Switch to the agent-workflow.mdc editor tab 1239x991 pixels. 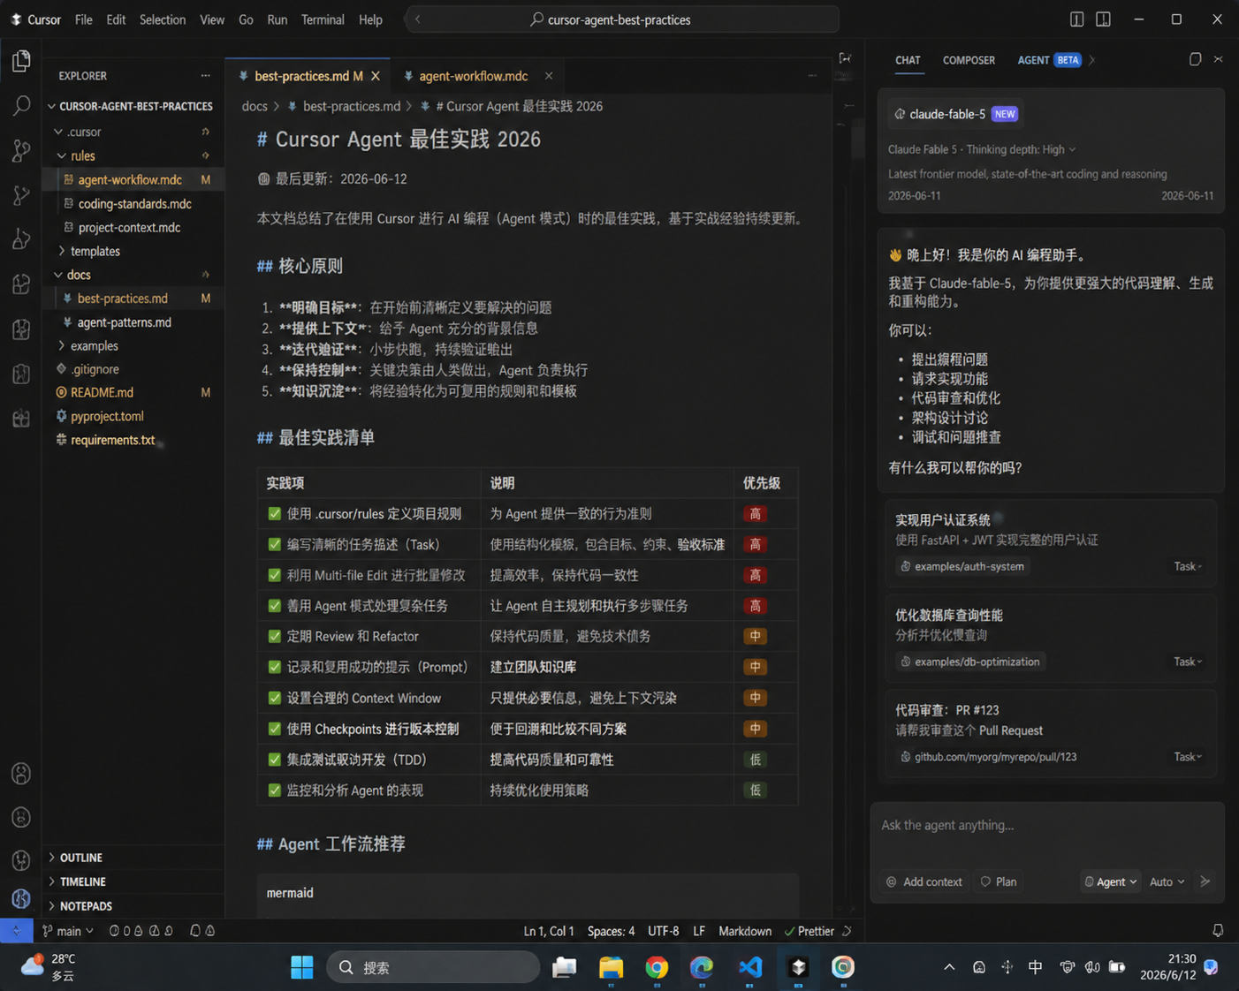pos(474,76)
